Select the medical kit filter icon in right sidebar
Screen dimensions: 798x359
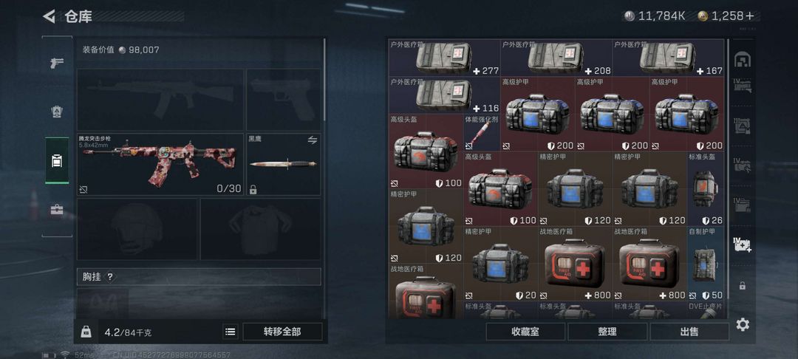point(743,244)
